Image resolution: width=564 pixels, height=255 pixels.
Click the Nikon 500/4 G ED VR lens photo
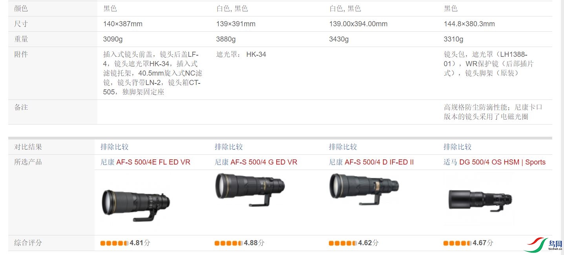250,190
